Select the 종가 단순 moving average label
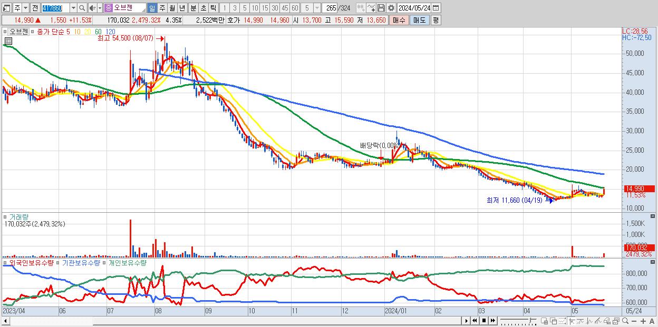Viewport: 658px width, 327px height. [x=51, y=32]
